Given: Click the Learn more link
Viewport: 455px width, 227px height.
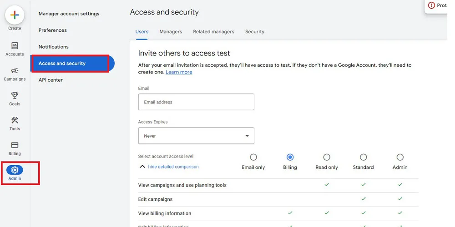Looking at the screenshot, I should (179, 72).
